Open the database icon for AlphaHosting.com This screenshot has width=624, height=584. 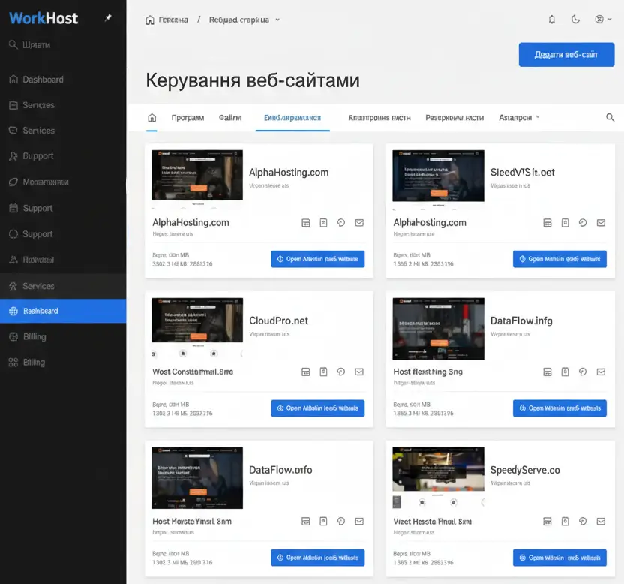pos(305,222)
